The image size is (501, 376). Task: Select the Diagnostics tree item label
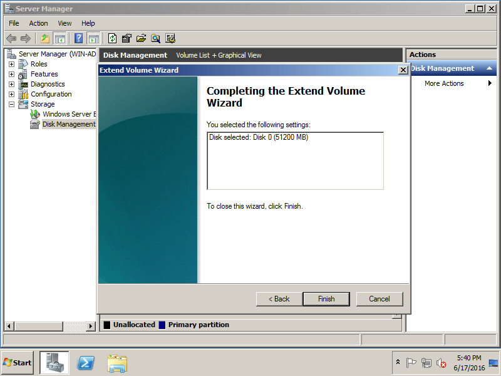48,84
